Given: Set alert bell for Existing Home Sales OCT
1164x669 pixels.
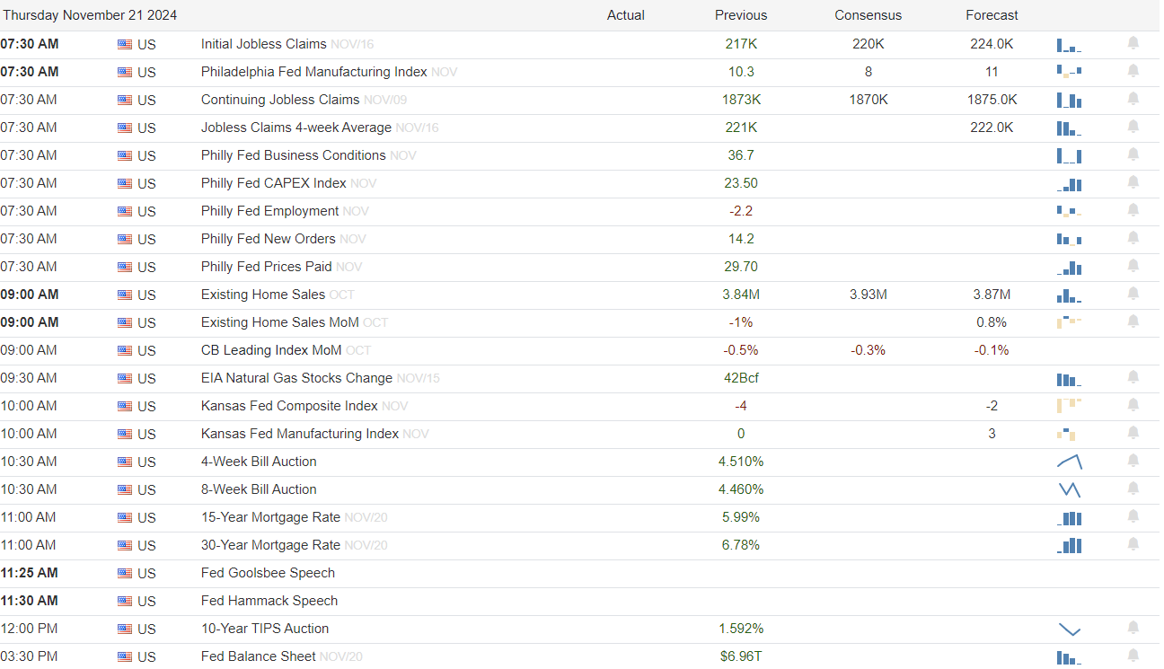Looking at the screenshot, I should (x=1133, y=294).
